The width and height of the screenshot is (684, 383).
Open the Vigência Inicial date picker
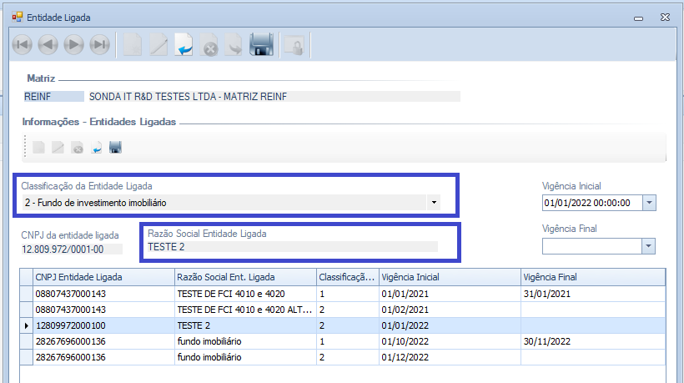coord(649,203)
